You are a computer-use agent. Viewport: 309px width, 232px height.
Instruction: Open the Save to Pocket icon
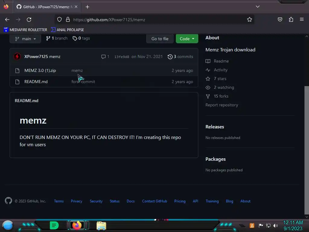[280, 20]
